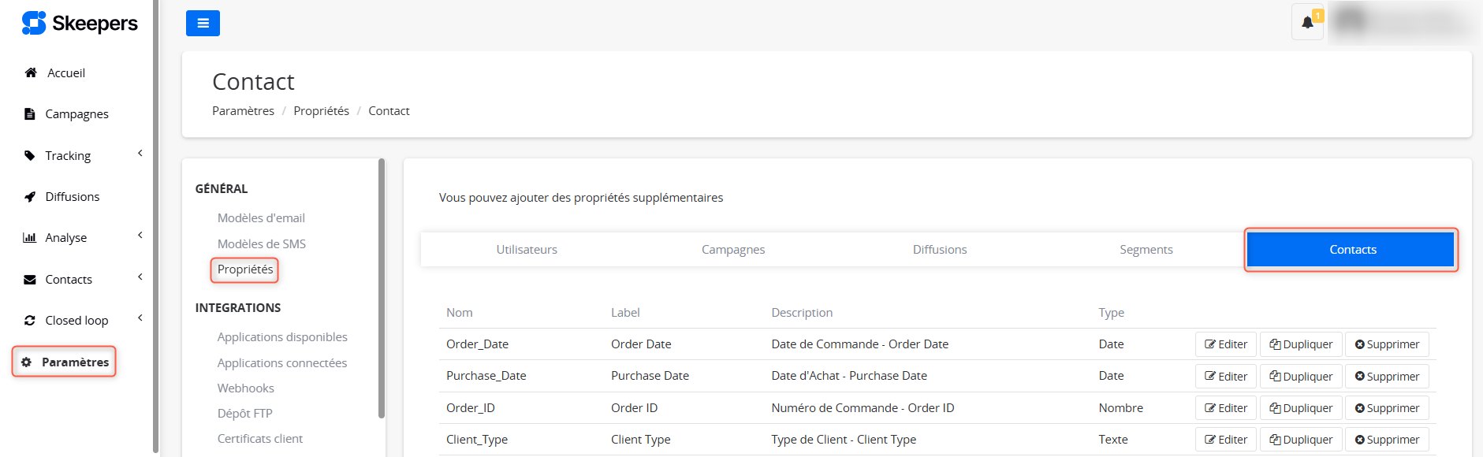Select the Contacts tab
The height and width of the screenshot is (457, 1483).
pyautogui.click(x=1351, y=250)
